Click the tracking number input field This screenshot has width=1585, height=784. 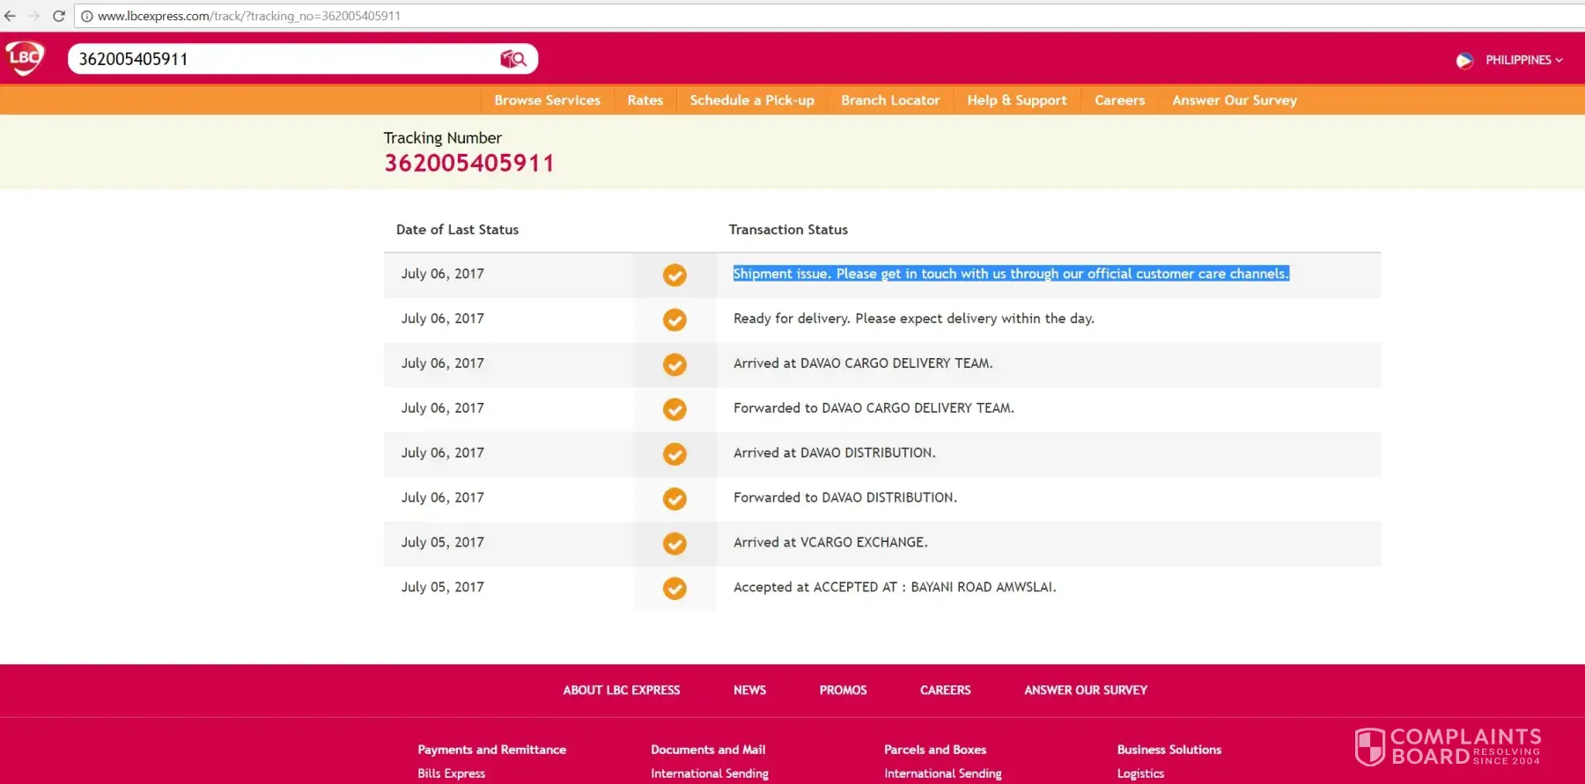point(282,59)
